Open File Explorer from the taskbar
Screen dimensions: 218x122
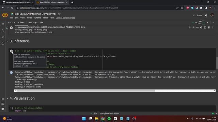tap(96, 119)
